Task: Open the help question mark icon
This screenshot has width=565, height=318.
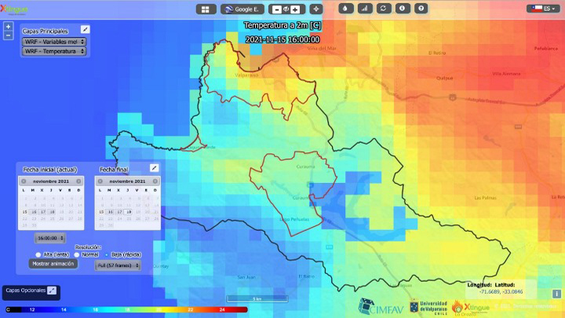Action: click(421, 9)
